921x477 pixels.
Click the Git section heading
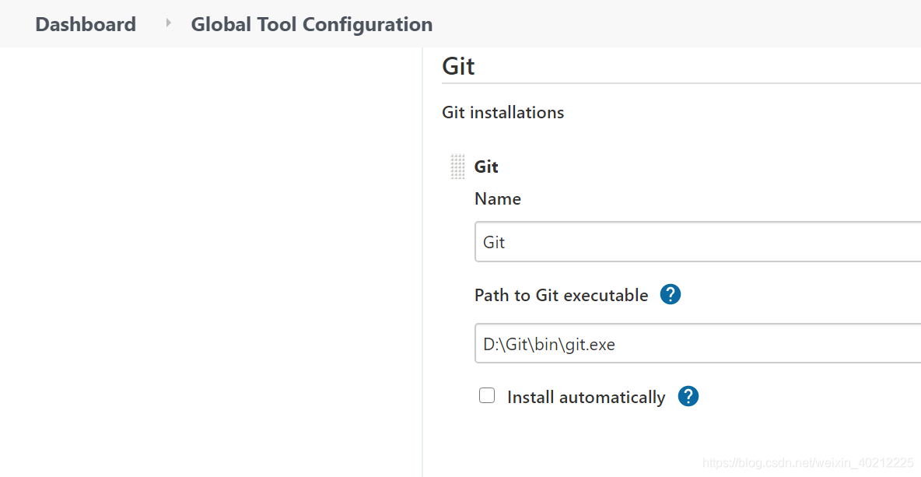pos(458,66)
